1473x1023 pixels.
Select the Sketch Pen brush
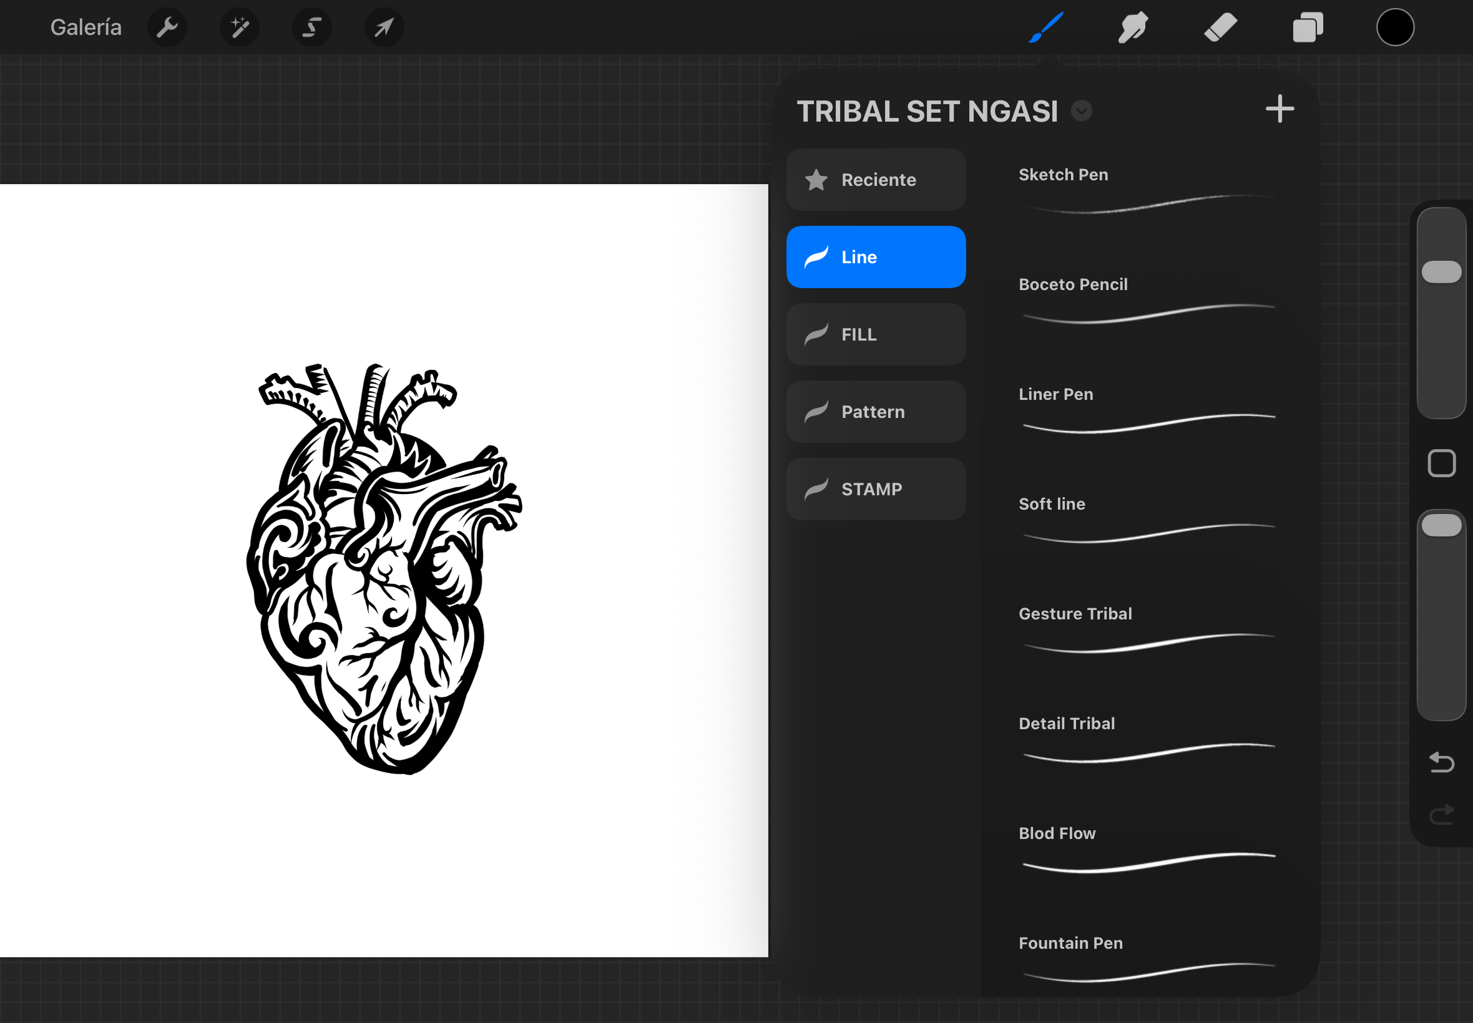1148,192
